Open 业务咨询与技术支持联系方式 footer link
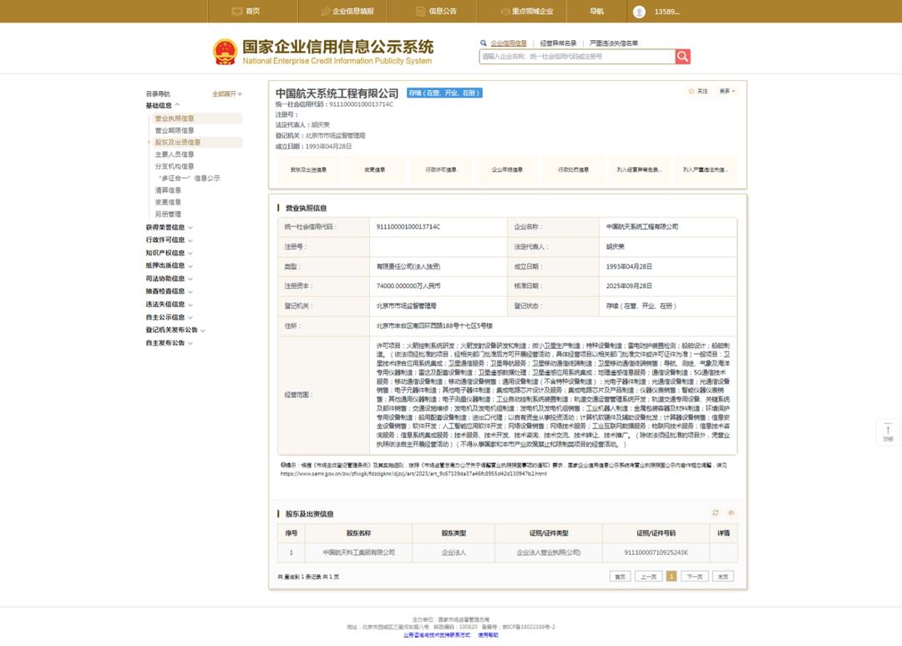902x646 pixels. [437, 635]
